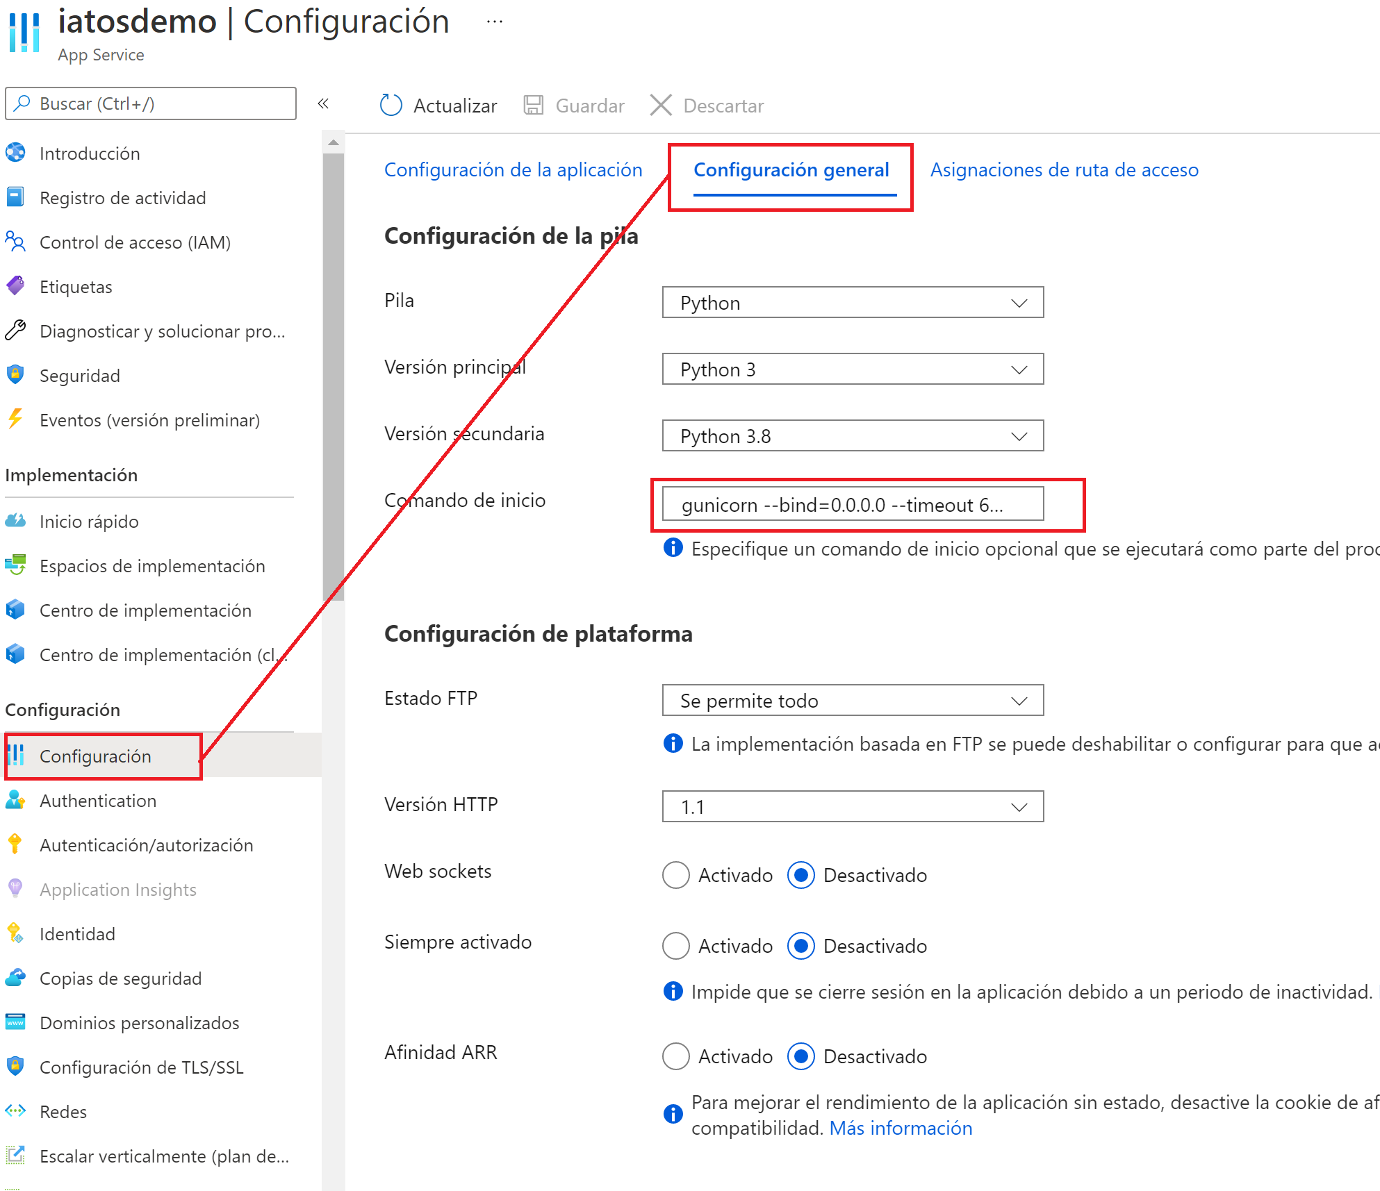Click the Descartar X icon
This screenshot has width=1380, height=1191.
[x=660, y=106]
